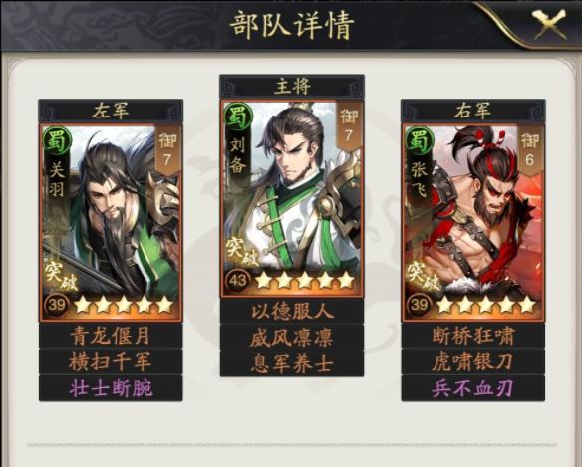
Task: Open the 以德服人 skill
Action: tap(292, 312)
